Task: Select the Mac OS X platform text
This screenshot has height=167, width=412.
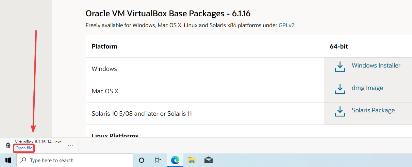Action: 105,91
